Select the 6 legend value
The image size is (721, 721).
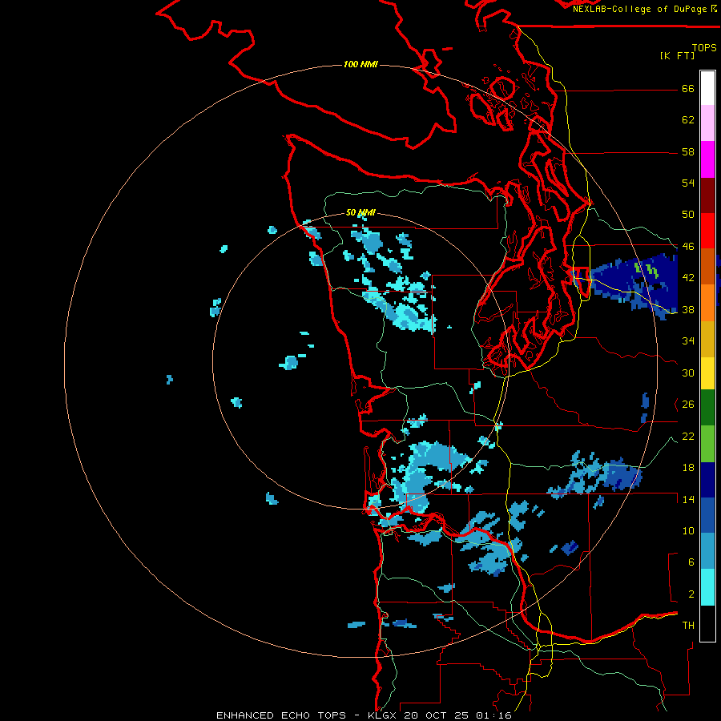691,562
